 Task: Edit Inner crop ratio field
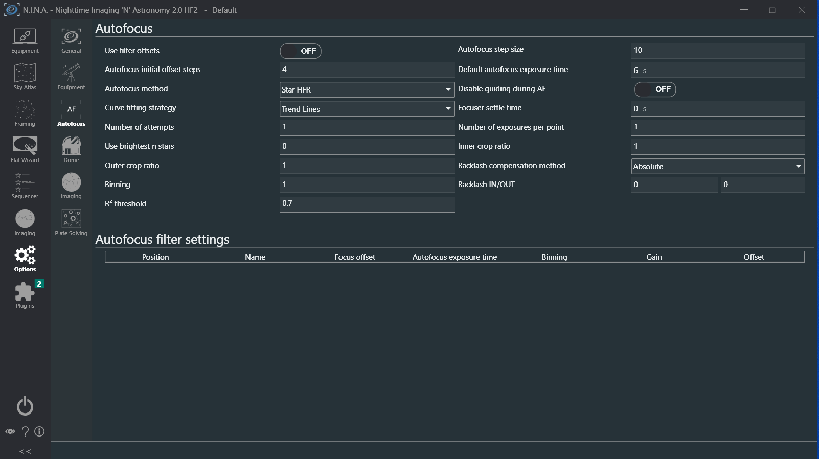coord(718,147)
